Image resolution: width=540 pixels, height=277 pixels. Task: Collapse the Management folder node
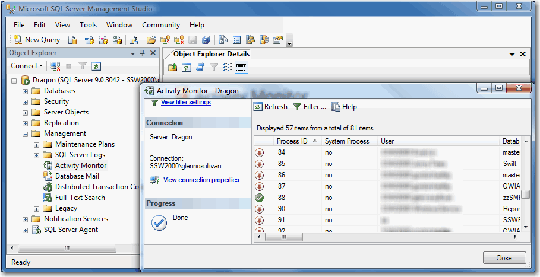(x=25, y=134)
